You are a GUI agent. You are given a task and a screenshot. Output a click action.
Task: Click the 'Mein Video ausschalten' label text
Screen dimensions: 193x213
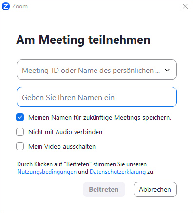coord(62,147)
